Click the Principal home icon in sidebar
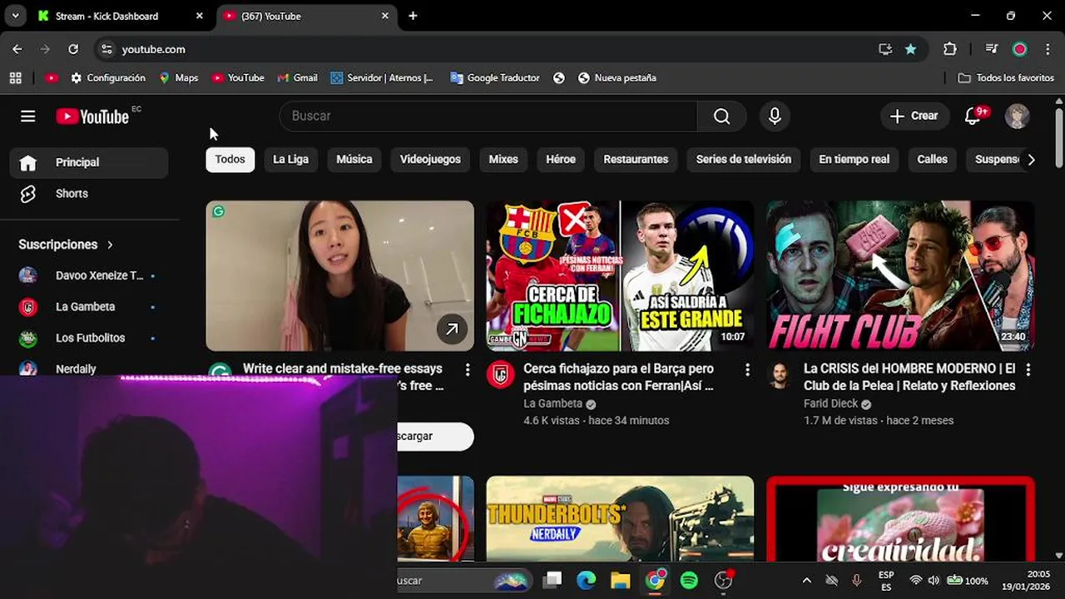Viewport: 1065px width, 599px height. coord(28,163)
